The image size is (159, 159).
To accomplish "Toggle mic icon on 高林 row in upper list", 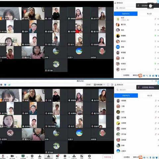I will coord(155,30).
